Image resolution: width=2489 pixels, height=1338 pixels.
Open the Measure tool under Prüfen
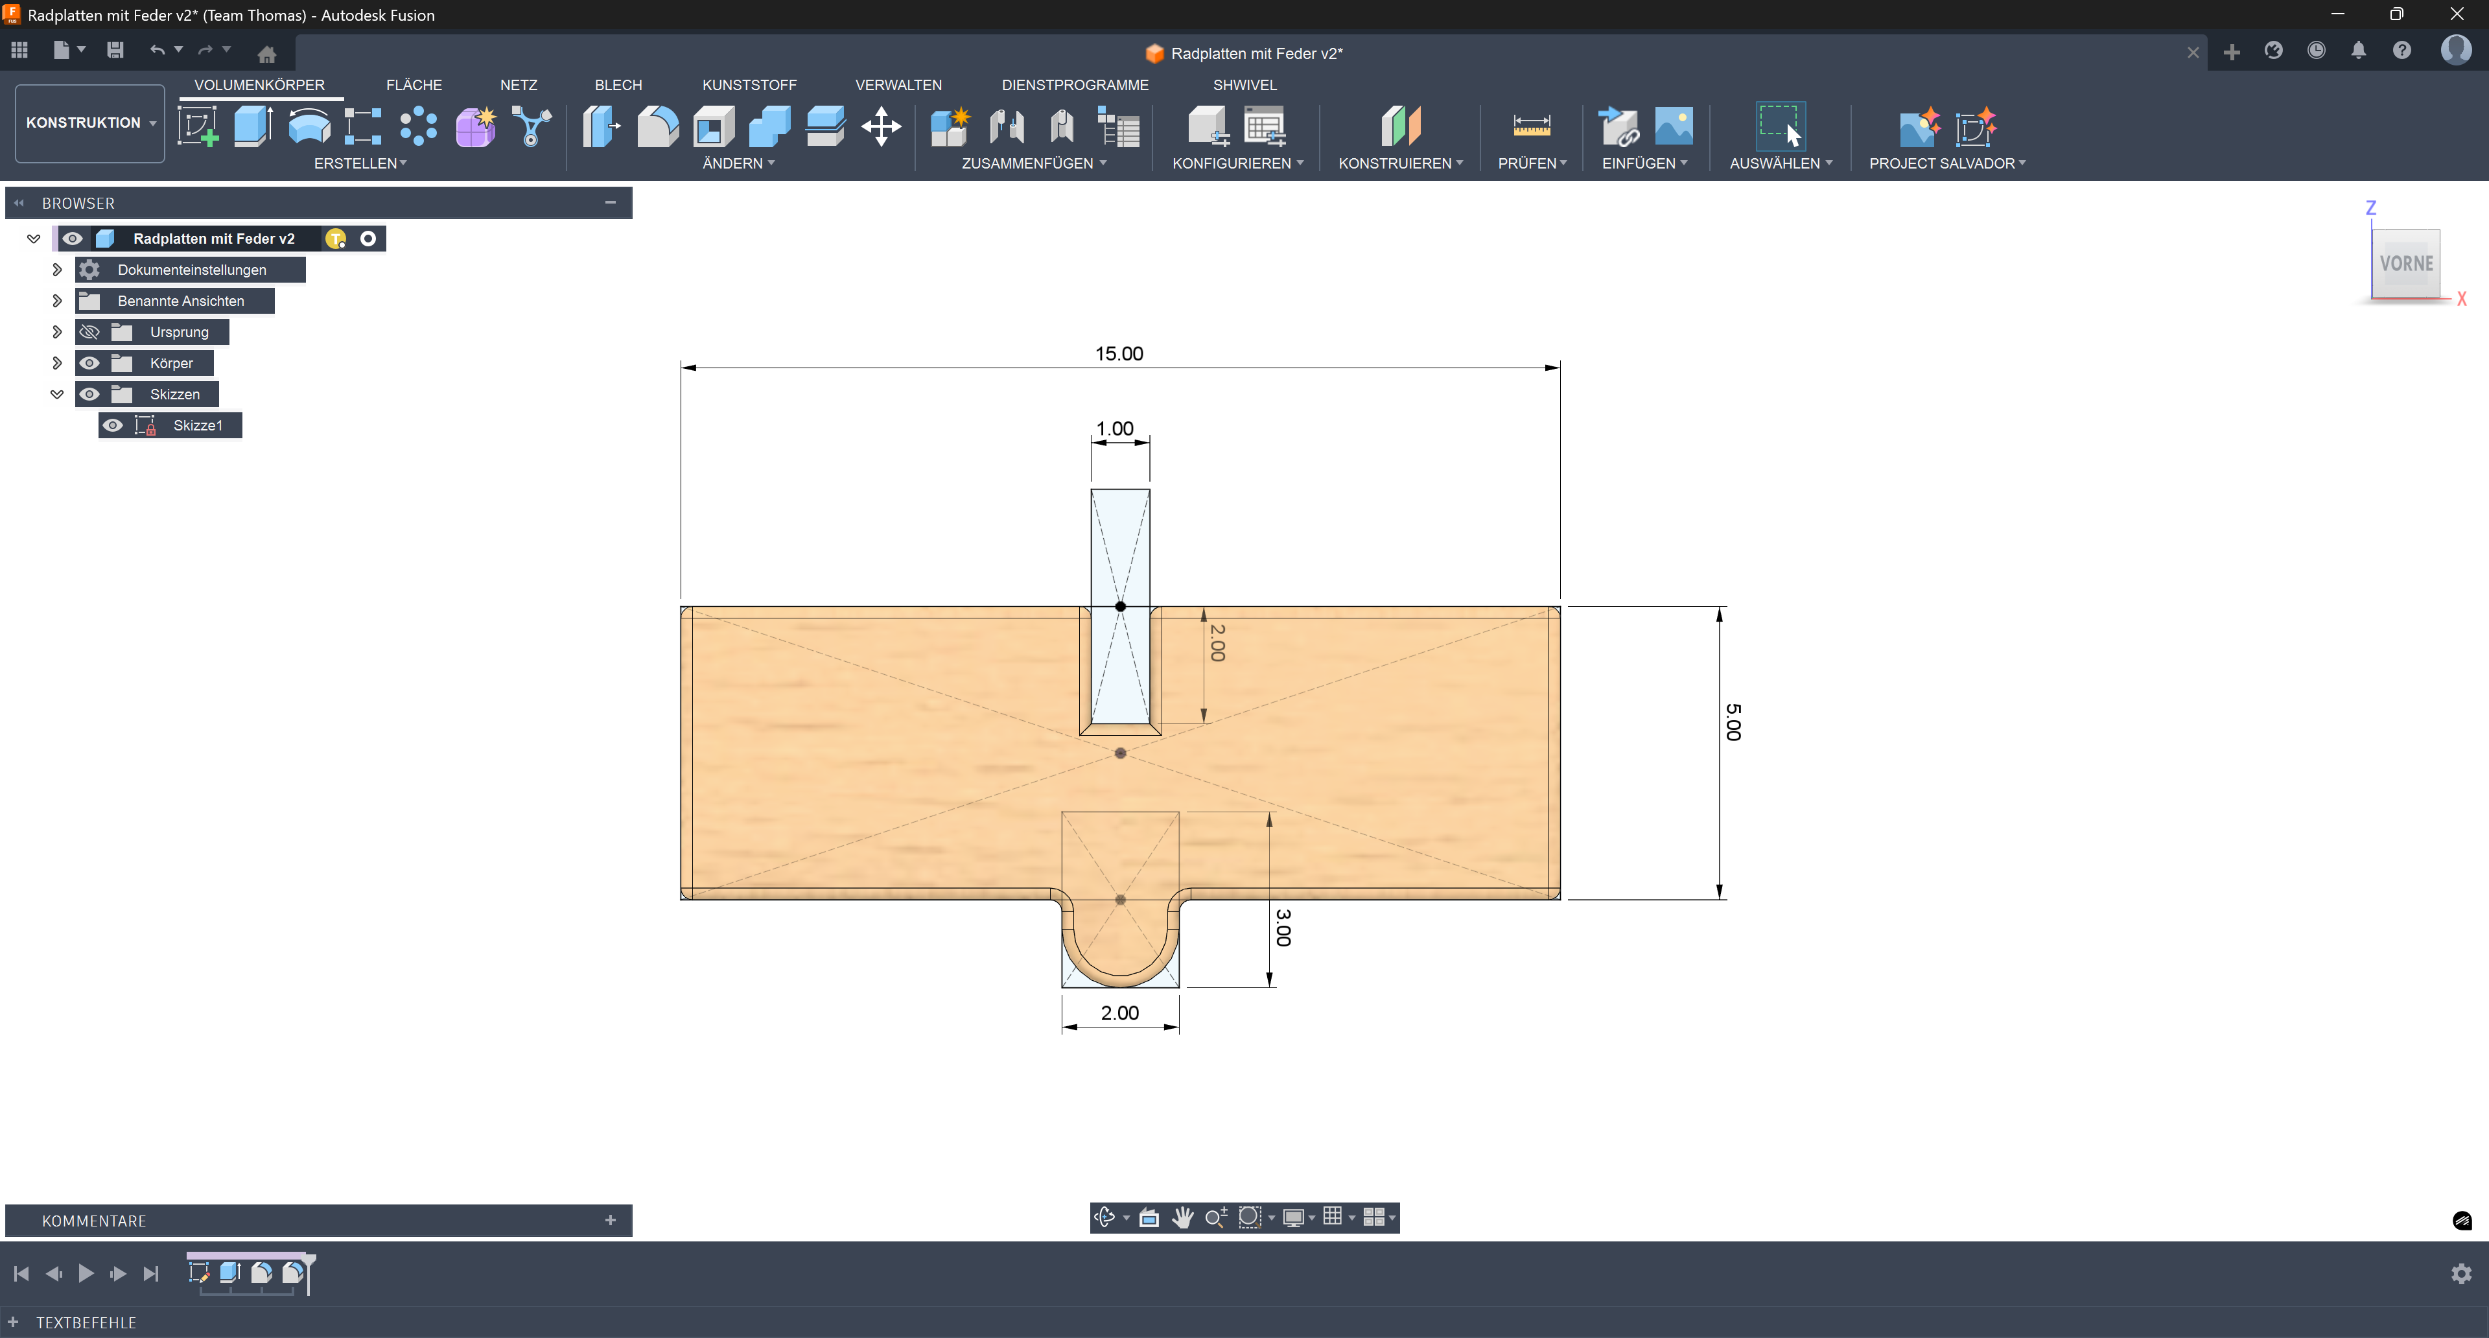tap(1530, 126)
